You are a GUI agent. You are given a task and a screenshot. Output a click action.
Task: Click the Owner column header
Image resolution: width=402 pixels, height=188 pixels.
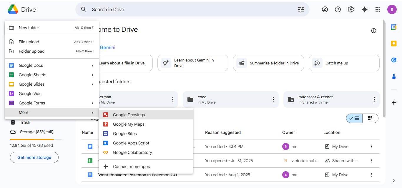click(289, 132)
